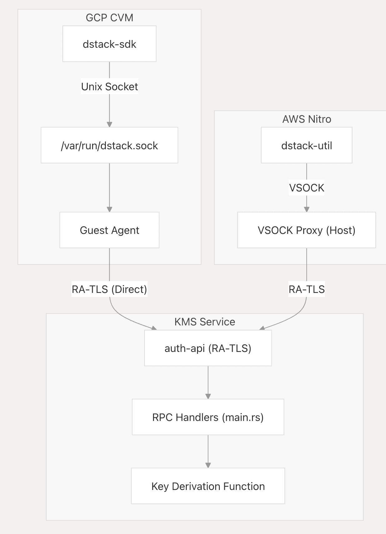Click the arrowhead entering Key Derivation Function
Image resolution: width=386 pixels, height=534 pixels.
point(208,465)
